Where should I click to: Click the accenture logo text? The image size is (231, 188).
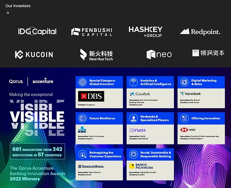pos(43,81)
